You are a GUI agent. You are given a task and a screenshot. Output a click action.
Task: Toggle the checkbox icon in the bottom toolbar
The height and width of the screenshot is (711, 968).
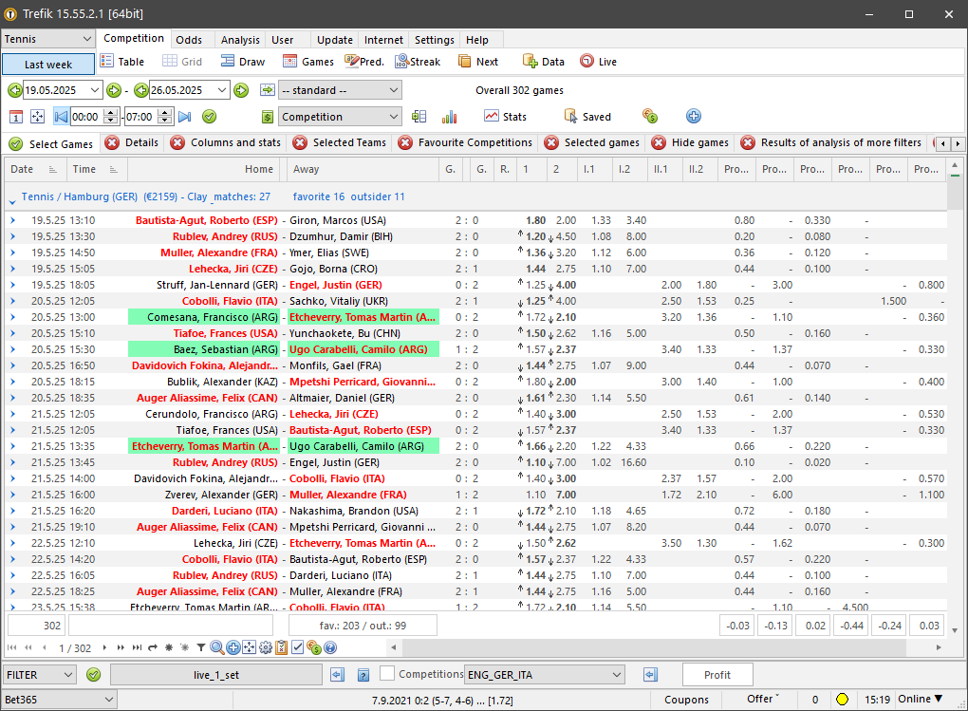point(298,647)
